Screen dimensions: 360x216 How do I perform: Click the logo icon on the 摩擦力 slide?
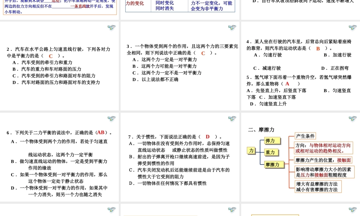click(x=353, y=118)
